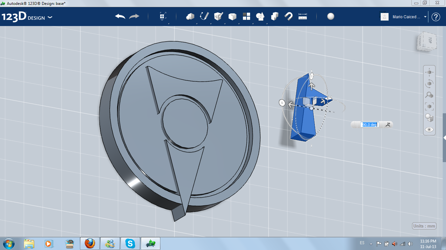Image resolution: width=446 pixels, height=250 pixels.
Task: Open the Sketch tools menu
Action: (x=204, y=16)
